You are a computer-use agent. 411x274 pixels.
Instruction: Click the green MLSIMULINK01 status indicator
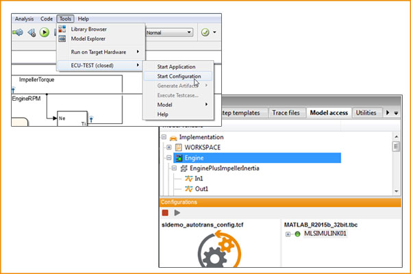[x=297, y=234]
